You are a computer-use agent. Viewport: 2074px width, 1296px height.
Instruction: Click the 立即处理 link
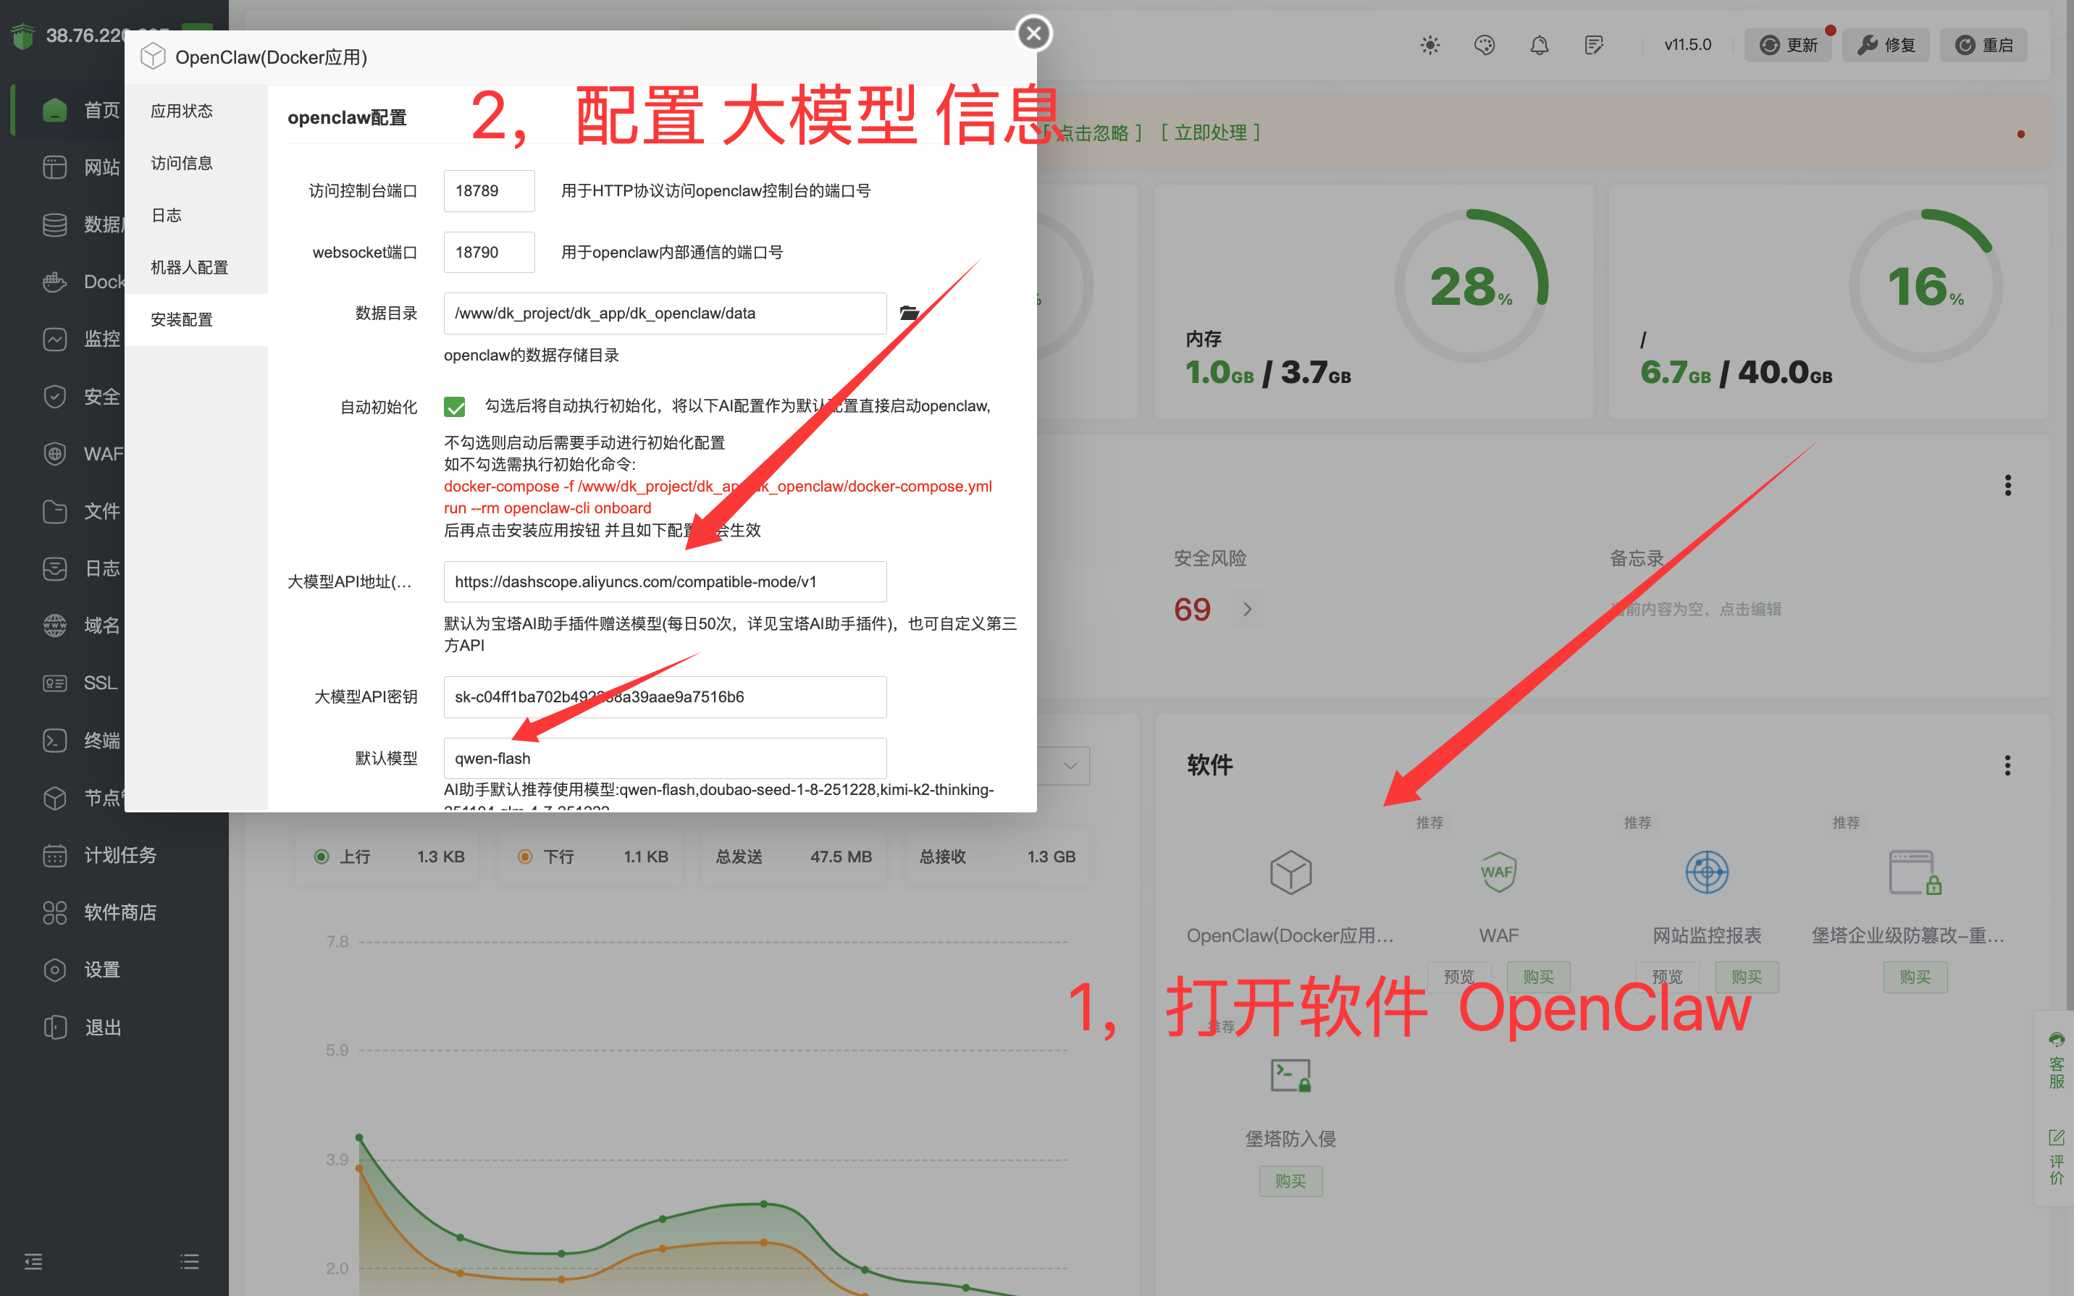[x=1210, y=132]
